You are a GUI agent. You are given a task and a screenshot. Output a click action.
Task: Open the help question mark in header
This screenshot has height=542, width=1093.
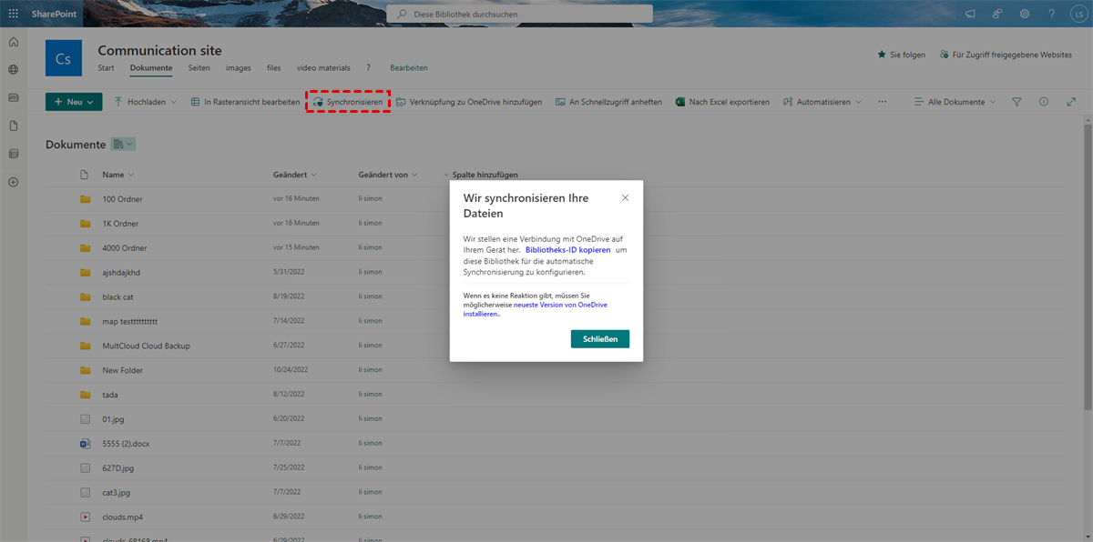pos(1052,14)
